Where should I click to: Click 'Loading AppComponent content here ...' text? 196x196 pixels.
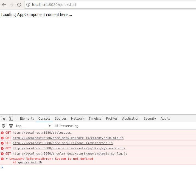(x=37, y=15)
